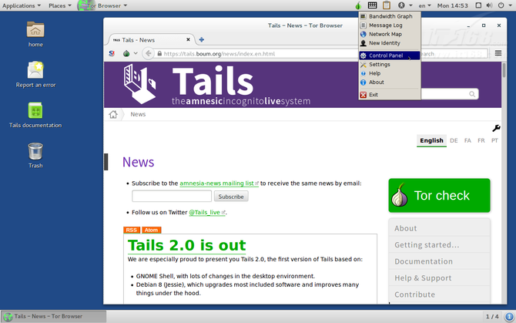Open the Report an error desktop icon
This screenshot has width=516, height=323.
tap(35, 70)
